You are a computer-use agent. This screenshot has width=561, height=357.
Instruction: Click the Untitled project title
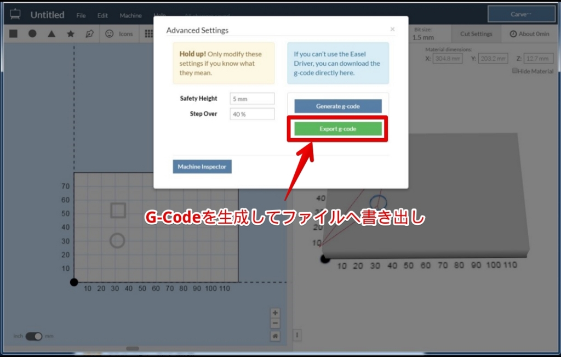[x=47, y=15]
